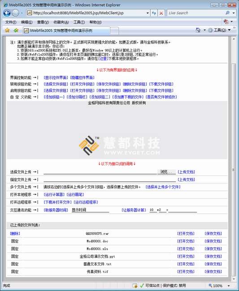The image size is (239, 291).
Task: Click the Home icon in command bar
Action: [x=198, y=30]
